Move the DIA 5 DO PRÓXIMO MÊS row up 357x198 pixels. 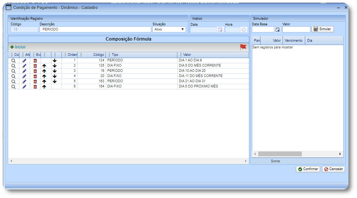[x=44, y=86]
